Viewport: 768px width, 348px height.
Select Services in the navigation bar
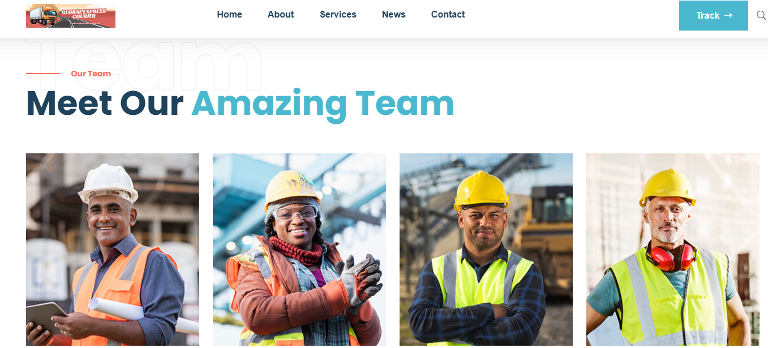click(338, 15)
